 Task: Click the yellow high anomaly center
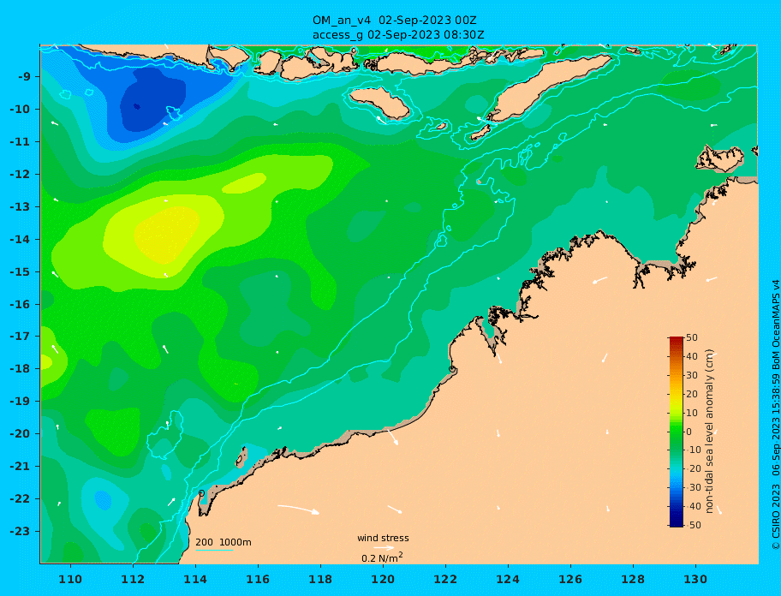coord(166,235)
